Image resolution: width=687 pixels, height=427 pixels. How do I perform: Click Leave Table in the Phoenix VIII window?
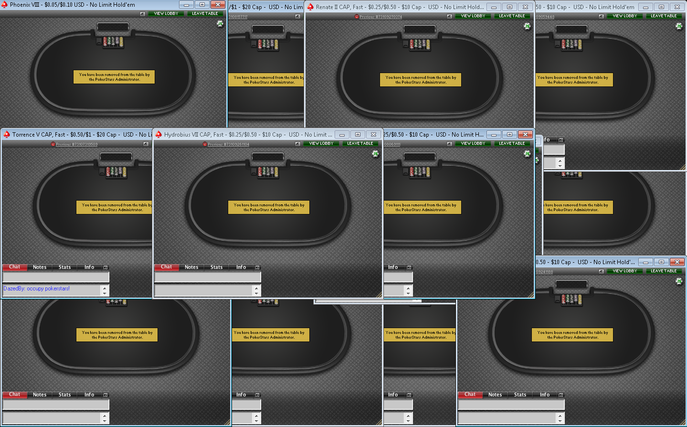click(x=205, y=13)
